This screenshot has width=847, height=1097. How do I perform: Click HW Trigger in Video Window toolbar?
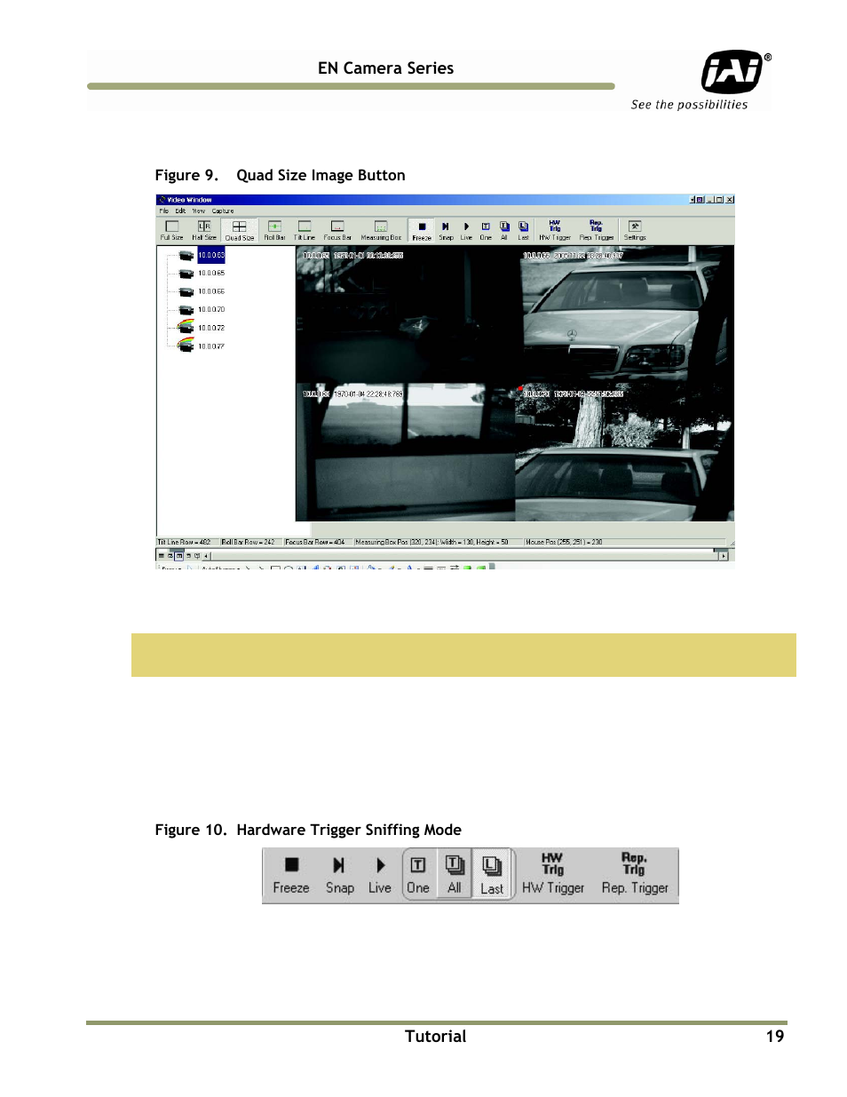pyautogui.click(x=555, y=231)
